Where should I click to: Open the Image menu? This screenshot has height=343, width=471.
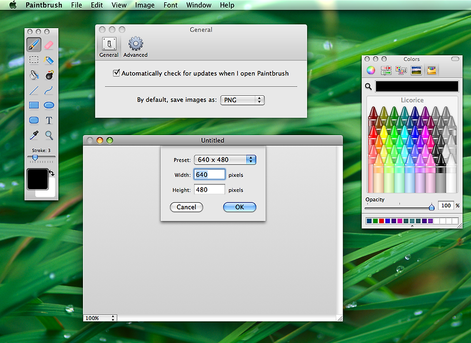point(144,5)
